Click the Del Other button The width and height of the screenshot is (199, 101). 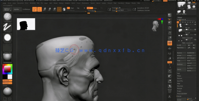coord(191,68)
